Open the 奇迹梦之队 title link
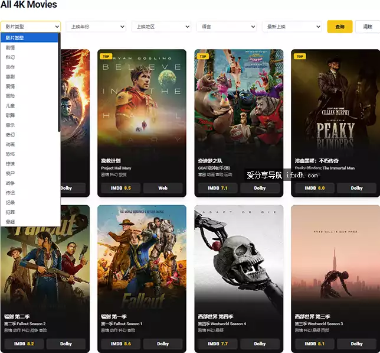Viewport: 380px width, 353px height. point(210,161)
